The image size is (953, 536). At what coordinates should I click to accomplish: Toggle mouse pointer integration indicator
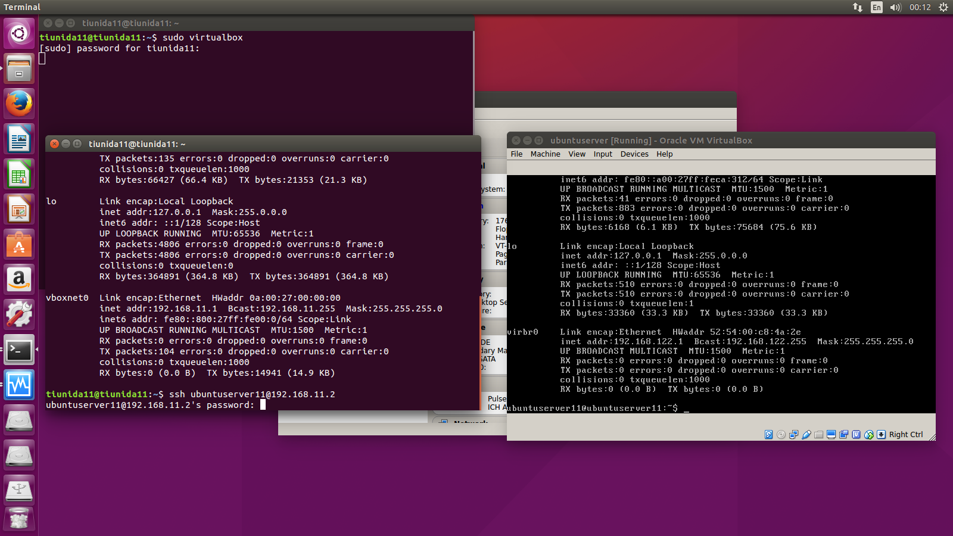[869, 435]
